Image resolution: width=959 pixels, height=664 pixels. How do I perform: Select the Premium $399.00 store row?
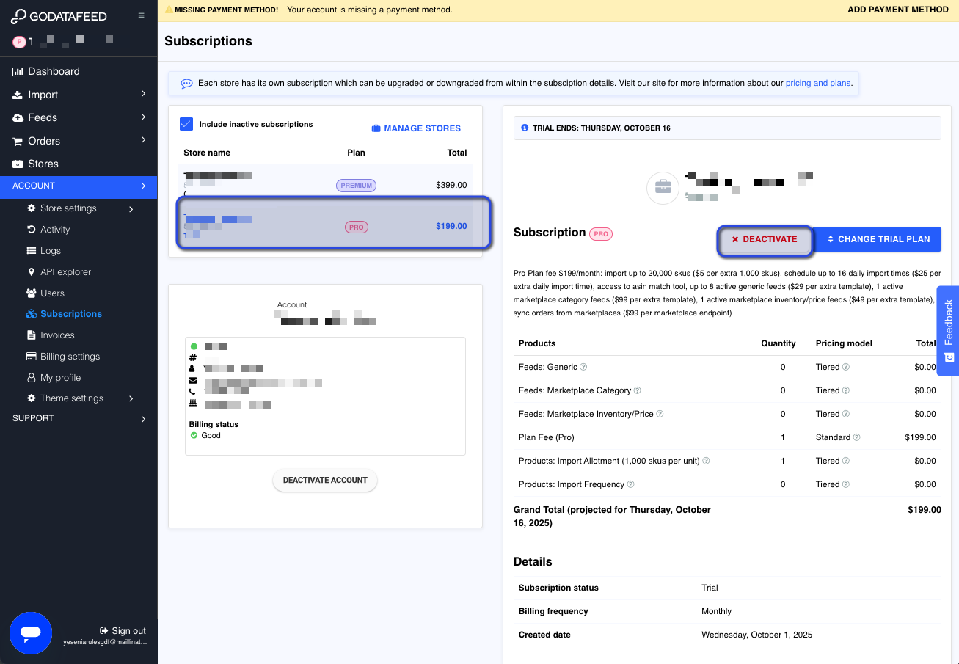325,184
